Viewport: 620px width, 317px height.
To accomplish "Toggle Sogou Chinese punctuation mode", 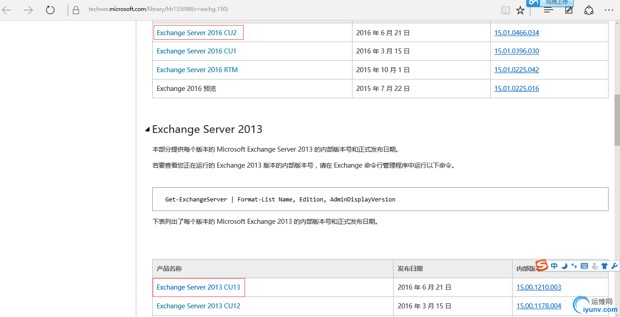I will (x=574, y=266).
